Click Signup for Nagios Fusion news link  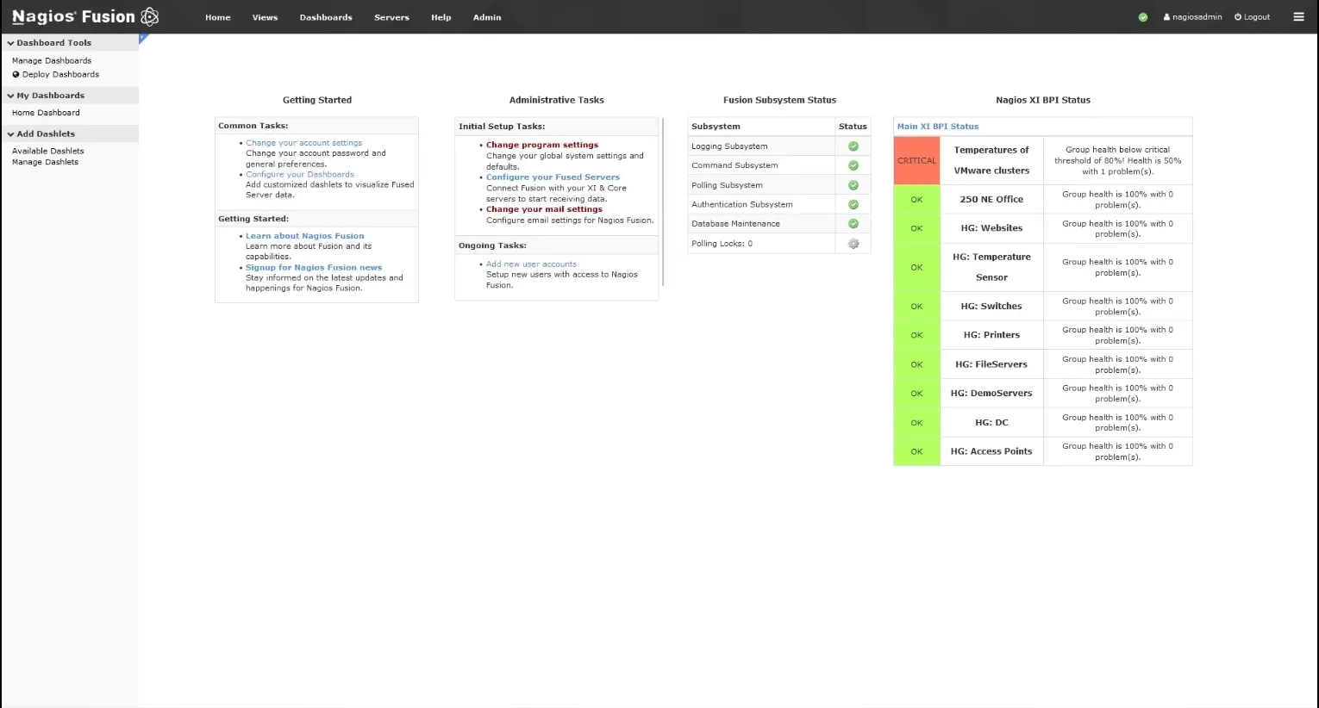click(314, 268)
